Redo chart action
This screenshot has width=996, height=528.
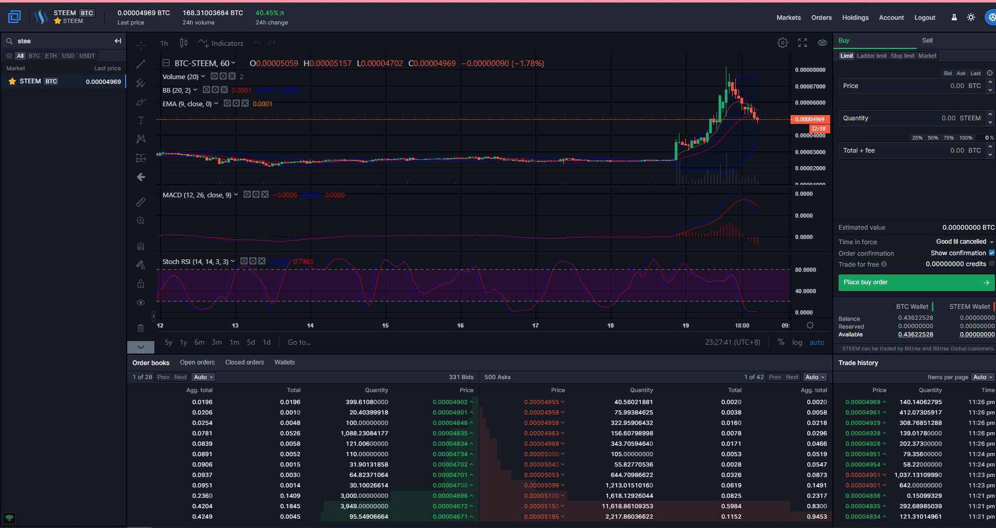click(272, 43)
